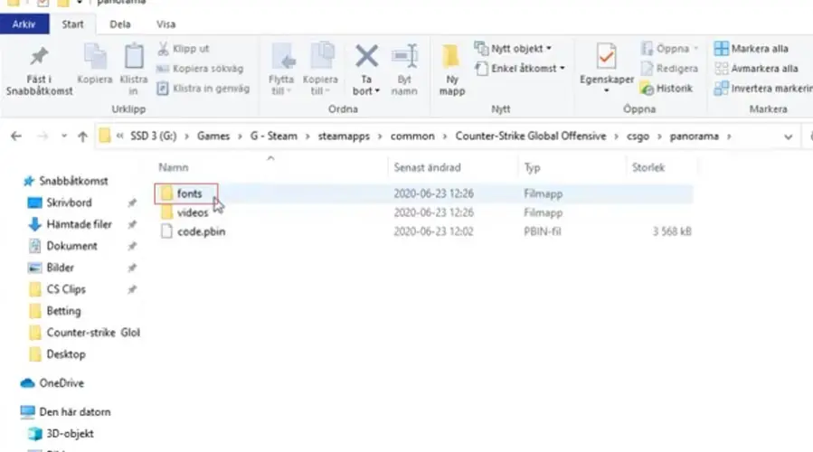The width and height of the screenshot is (813, 452).
Task: Click the up-arrow navigation button
Action: (x=82, y=137)
